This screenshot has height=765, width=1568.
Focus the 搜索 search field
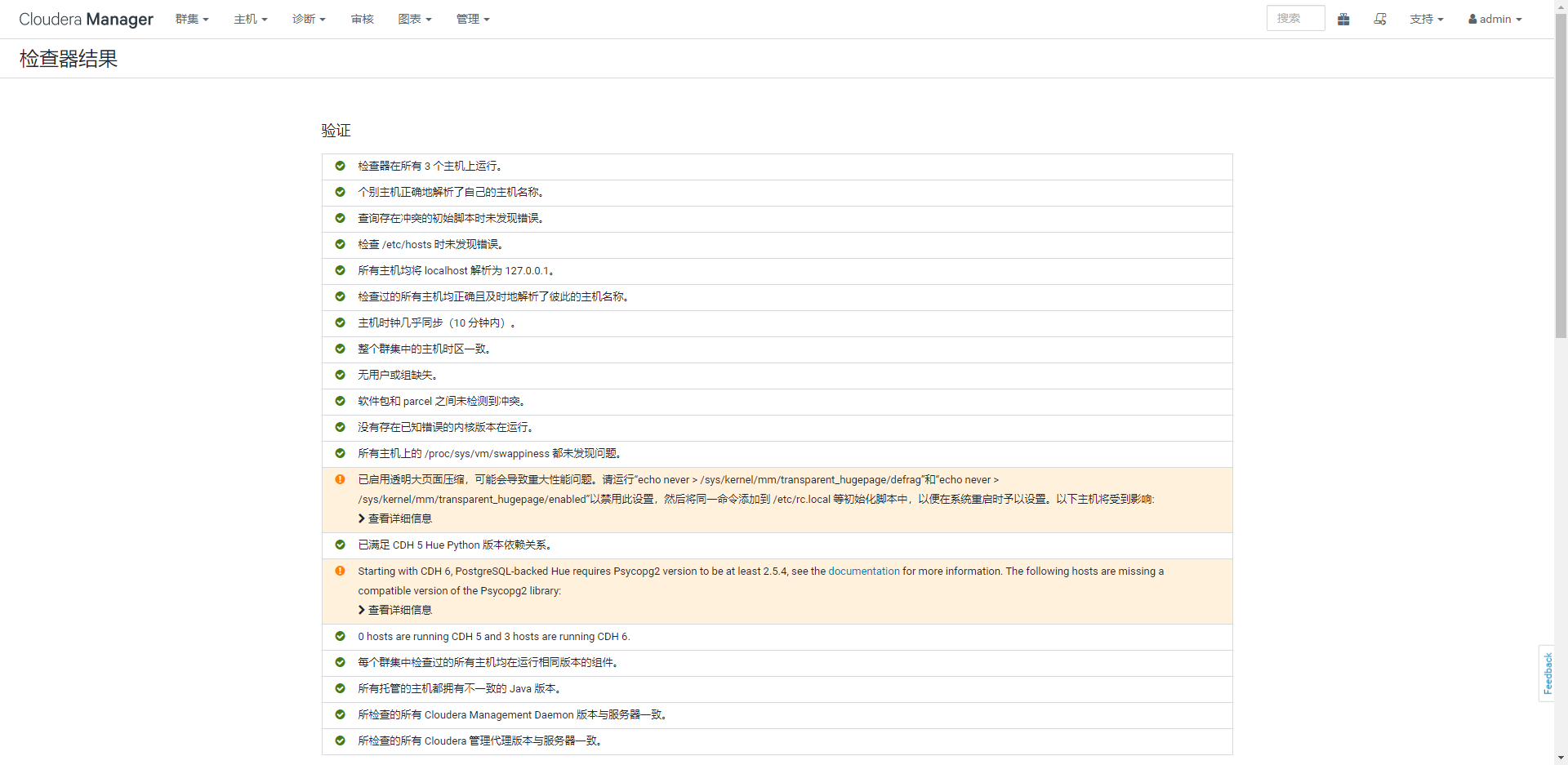point(1295,18)
